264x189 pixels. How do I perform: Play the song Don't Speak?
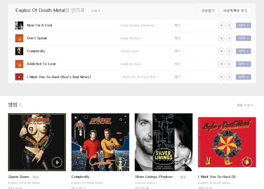221,38
